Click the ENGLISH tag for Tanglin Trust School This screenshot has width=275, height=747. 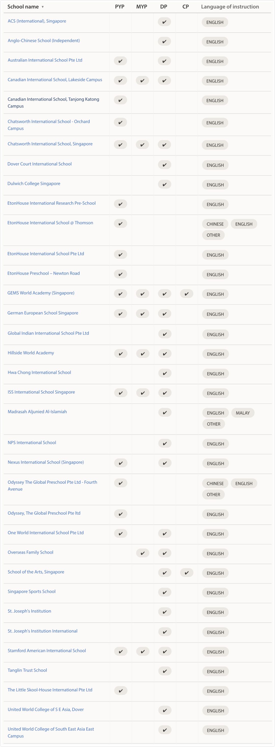(215, 671)
